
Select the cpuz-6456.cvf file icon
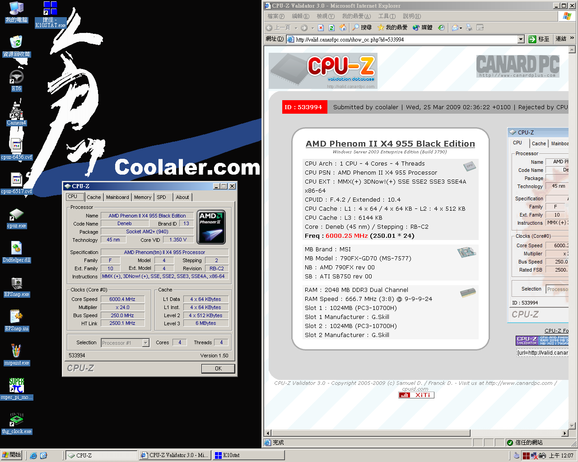point(17,149)
